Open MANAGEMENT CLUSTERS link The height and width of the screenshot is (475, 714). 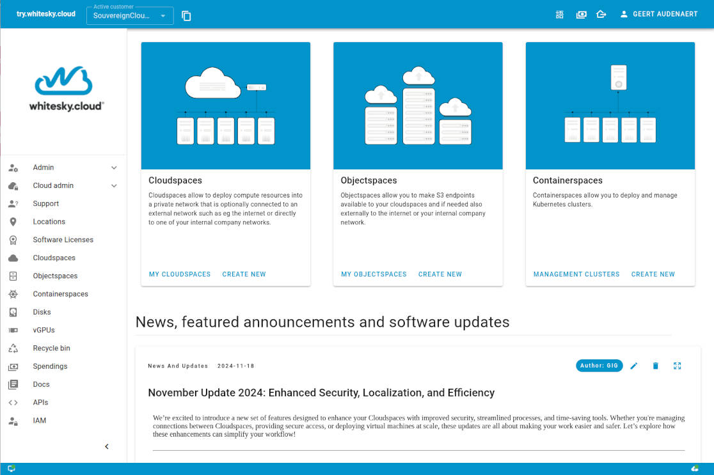pyautogui.click(x=576, y=274)
